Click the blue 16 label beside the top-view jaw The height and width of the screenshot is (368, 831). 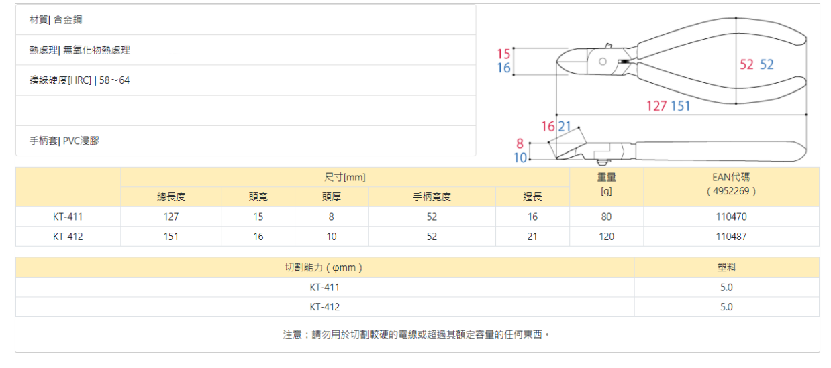tap(503, 68)
